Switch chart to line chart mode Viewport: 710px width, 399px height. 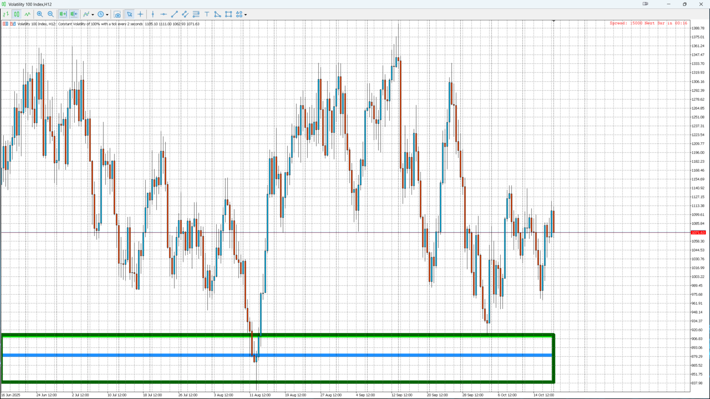coord(28,14)
